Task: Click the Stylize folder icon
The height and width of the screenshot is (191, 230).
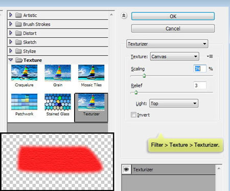Action: tap(18, 51)
